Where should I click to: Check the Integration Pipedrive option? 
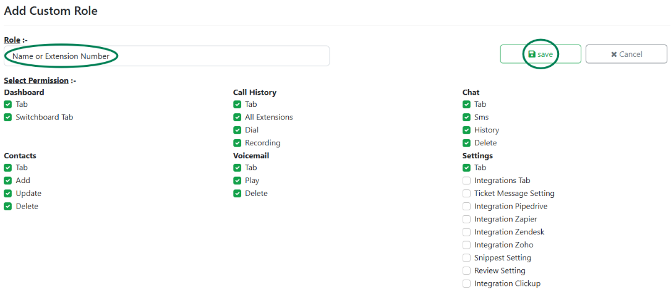[x=466, y=206]
